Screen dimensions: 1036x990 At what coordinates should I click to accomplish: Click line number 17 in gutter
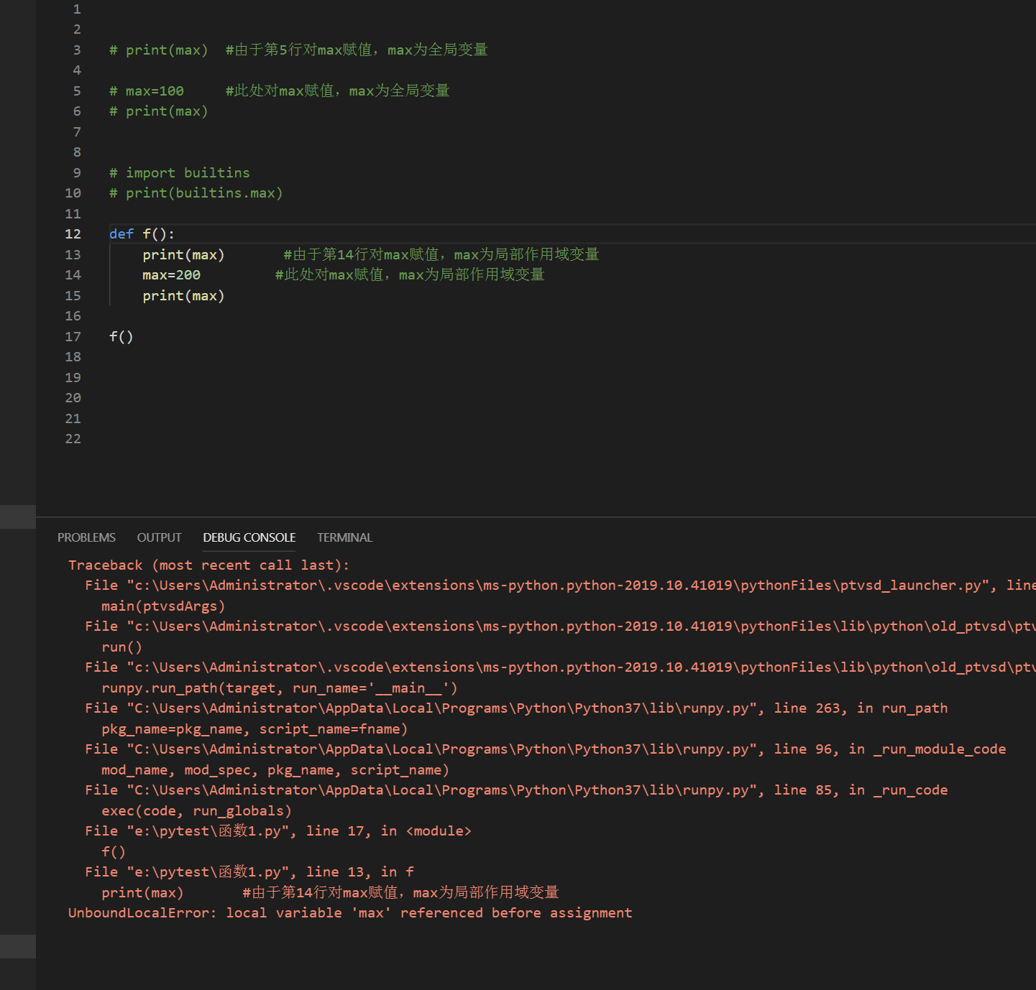point(73,337)
